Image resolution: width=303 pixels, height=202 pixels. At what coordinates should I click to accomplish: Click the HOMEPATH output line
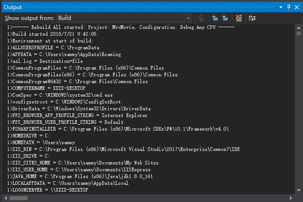click(41, 142)
